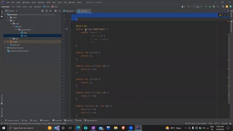The height and width of the screenshot is (131, 233).
Task: Click Select Opened File target icon in Project panel
Action: pyautogui.click(x=43, y=11)
